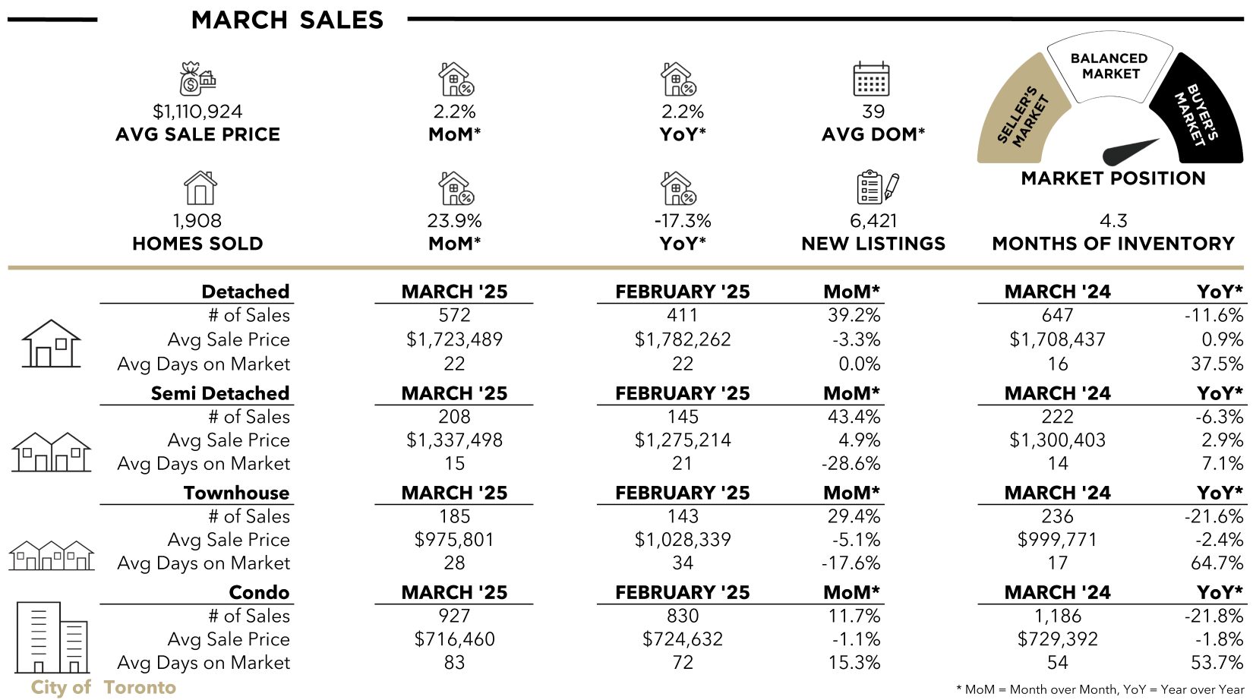Image resolution: width=1253 pixels, height=700 pixels.
Task: Click the Condo section heading
Action: point(259,592)
